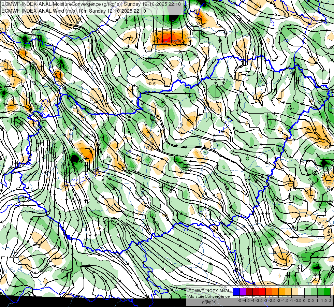The width and height of the screenshot is (334, 307).
Task: Click the 'Wind (m/s) 10m' title line
Action: point(74,11)
